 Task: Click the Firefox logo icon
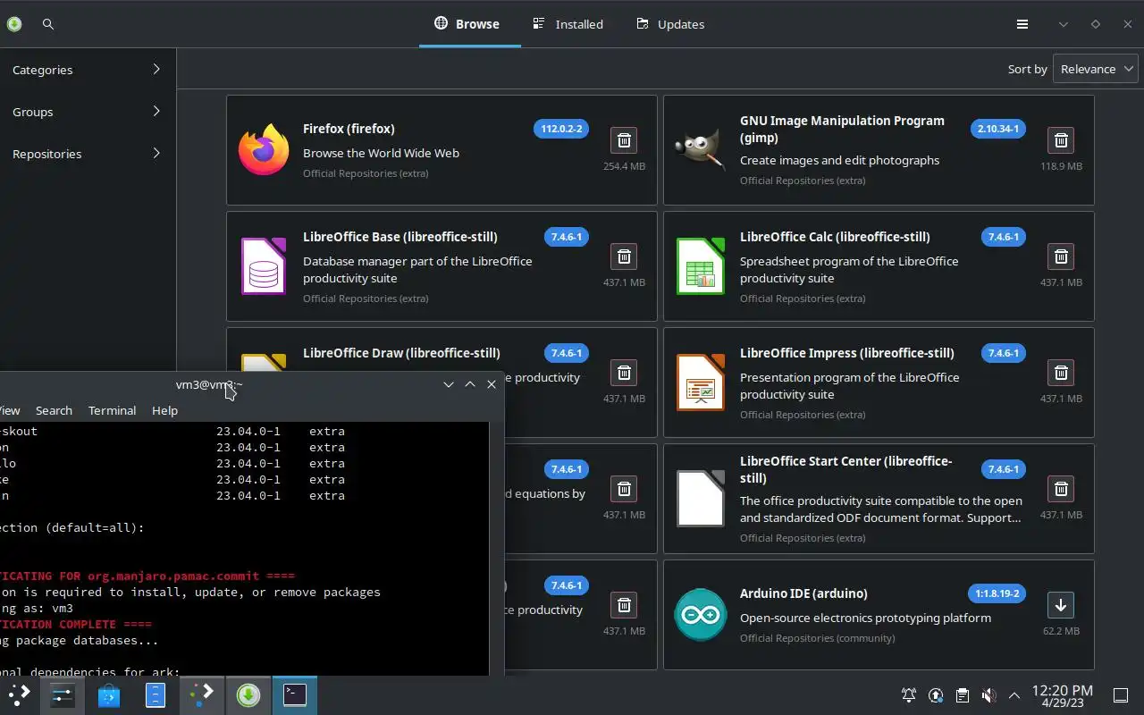click(x=264, y=150)
